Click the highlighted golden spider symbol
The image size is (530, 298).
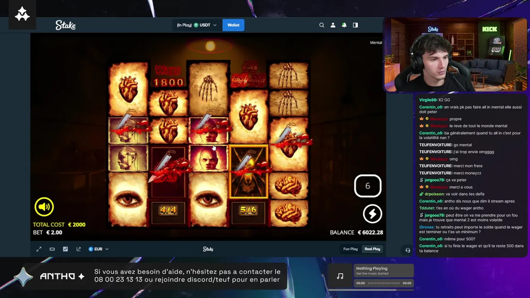(248, 171)
